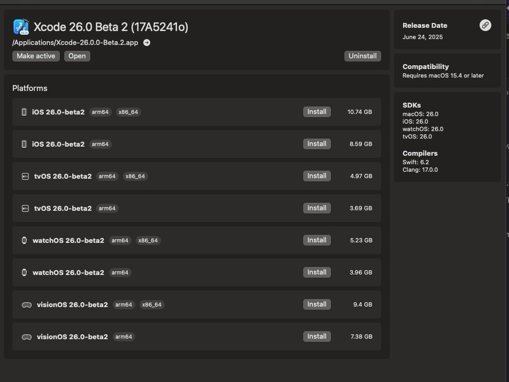
Task: Click the Compatibility heading
Action: tap(426, 66)
